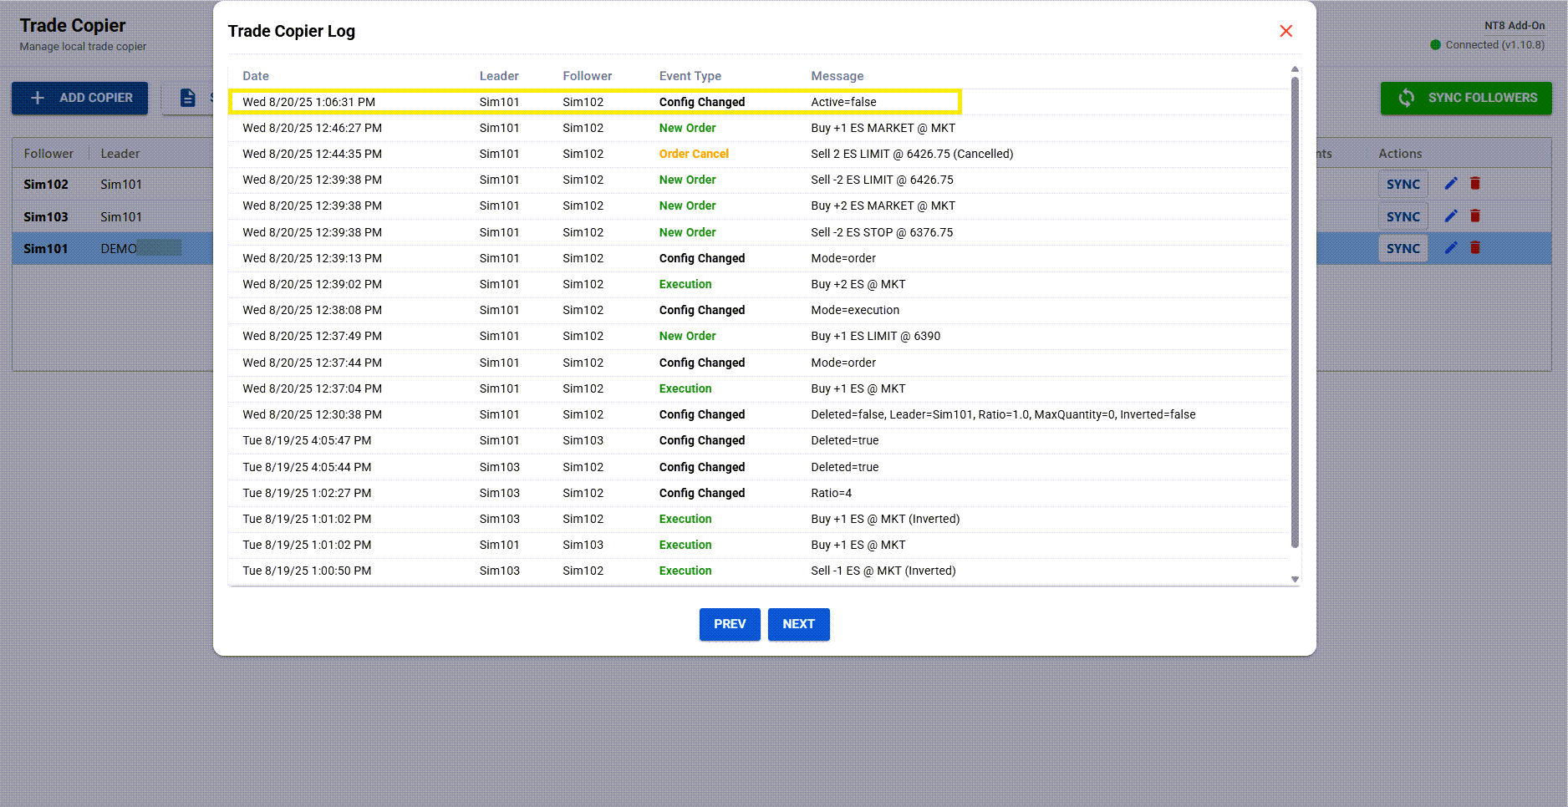Click the log scrollbar down arrow

(1295, 579)
